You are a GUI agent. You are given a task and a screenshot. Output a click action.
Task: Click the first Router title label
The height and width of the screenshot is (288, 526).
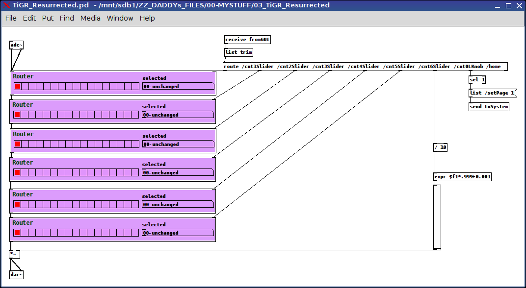click(23, 76)
